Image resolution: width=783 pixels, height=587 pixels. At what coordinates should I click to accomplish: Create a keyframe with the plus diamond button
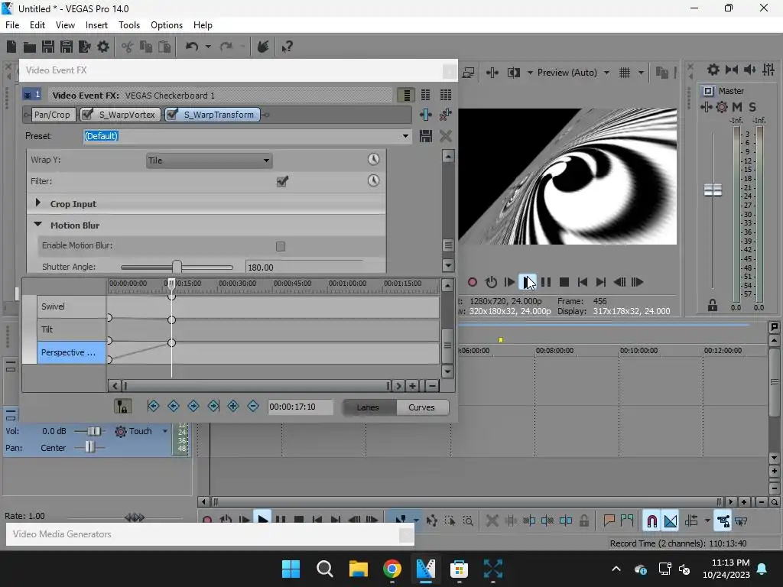click(233, 407)
